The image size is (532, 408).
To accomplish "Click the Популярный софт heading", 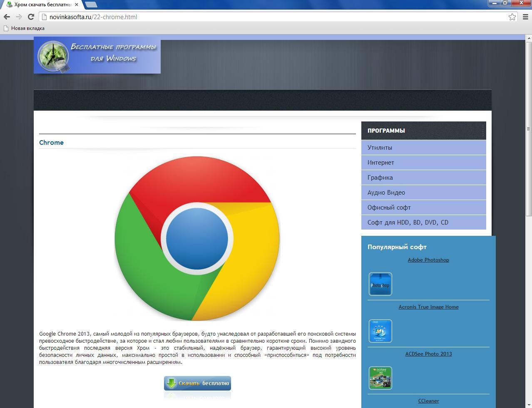I will pyautogui.click(x=397, y=247).
